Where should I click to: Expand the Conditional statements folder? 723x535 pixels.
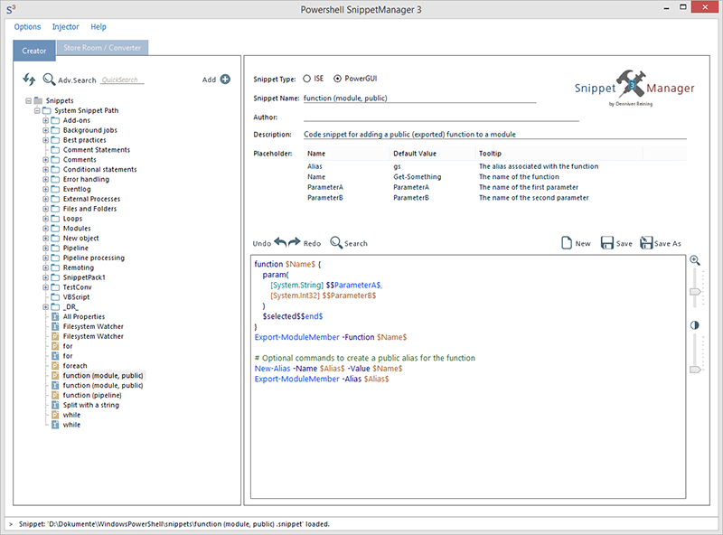pos(46,169)
